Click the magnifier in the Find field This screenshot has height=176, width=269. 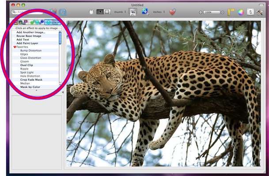click(x=14, y=12)
